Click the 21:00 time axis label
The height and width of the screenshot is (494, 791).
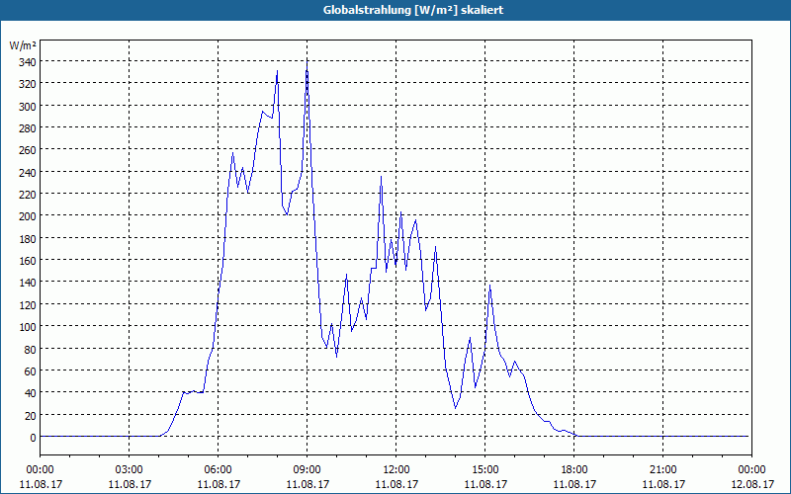click(x=662, y=470)
